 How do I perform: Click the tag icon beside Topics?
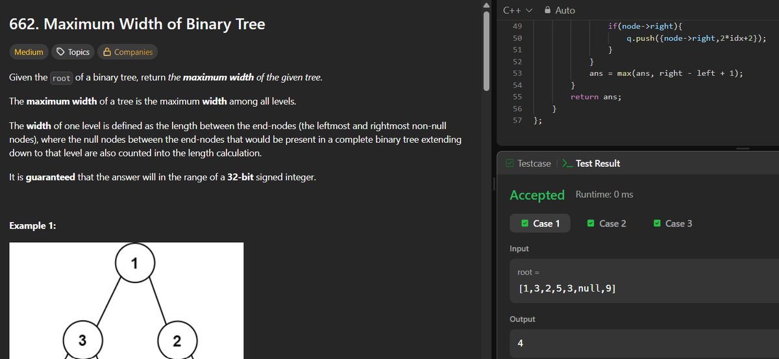pos(60,52)
